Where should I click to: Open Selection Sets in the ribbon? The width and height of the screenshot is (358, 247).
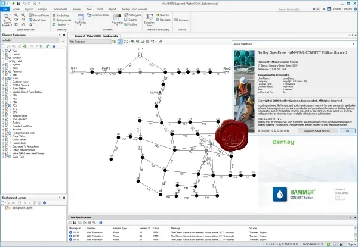(x=149, y=20)
